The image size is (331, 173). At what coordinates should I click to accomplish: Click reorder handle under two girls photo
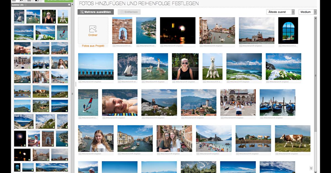tap(159, 154)
